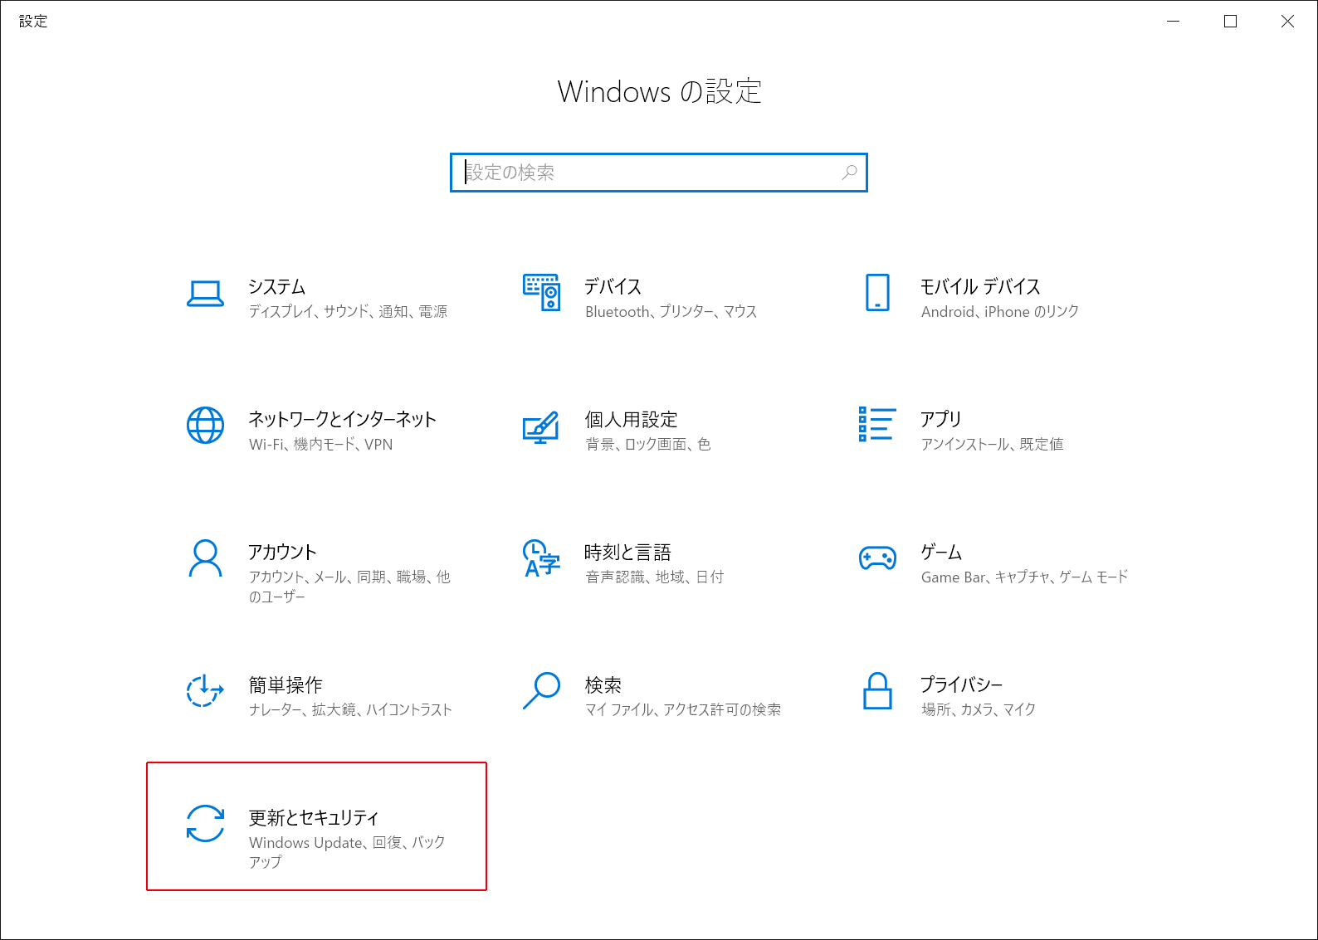1318x940 pixels.
Task: Click the text Bluetooth、プリンター、マウス
Action: [x=671, y=312]
